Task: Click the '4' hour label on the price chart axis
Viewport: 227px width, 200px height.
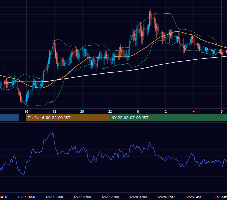Action: point(194,111)
